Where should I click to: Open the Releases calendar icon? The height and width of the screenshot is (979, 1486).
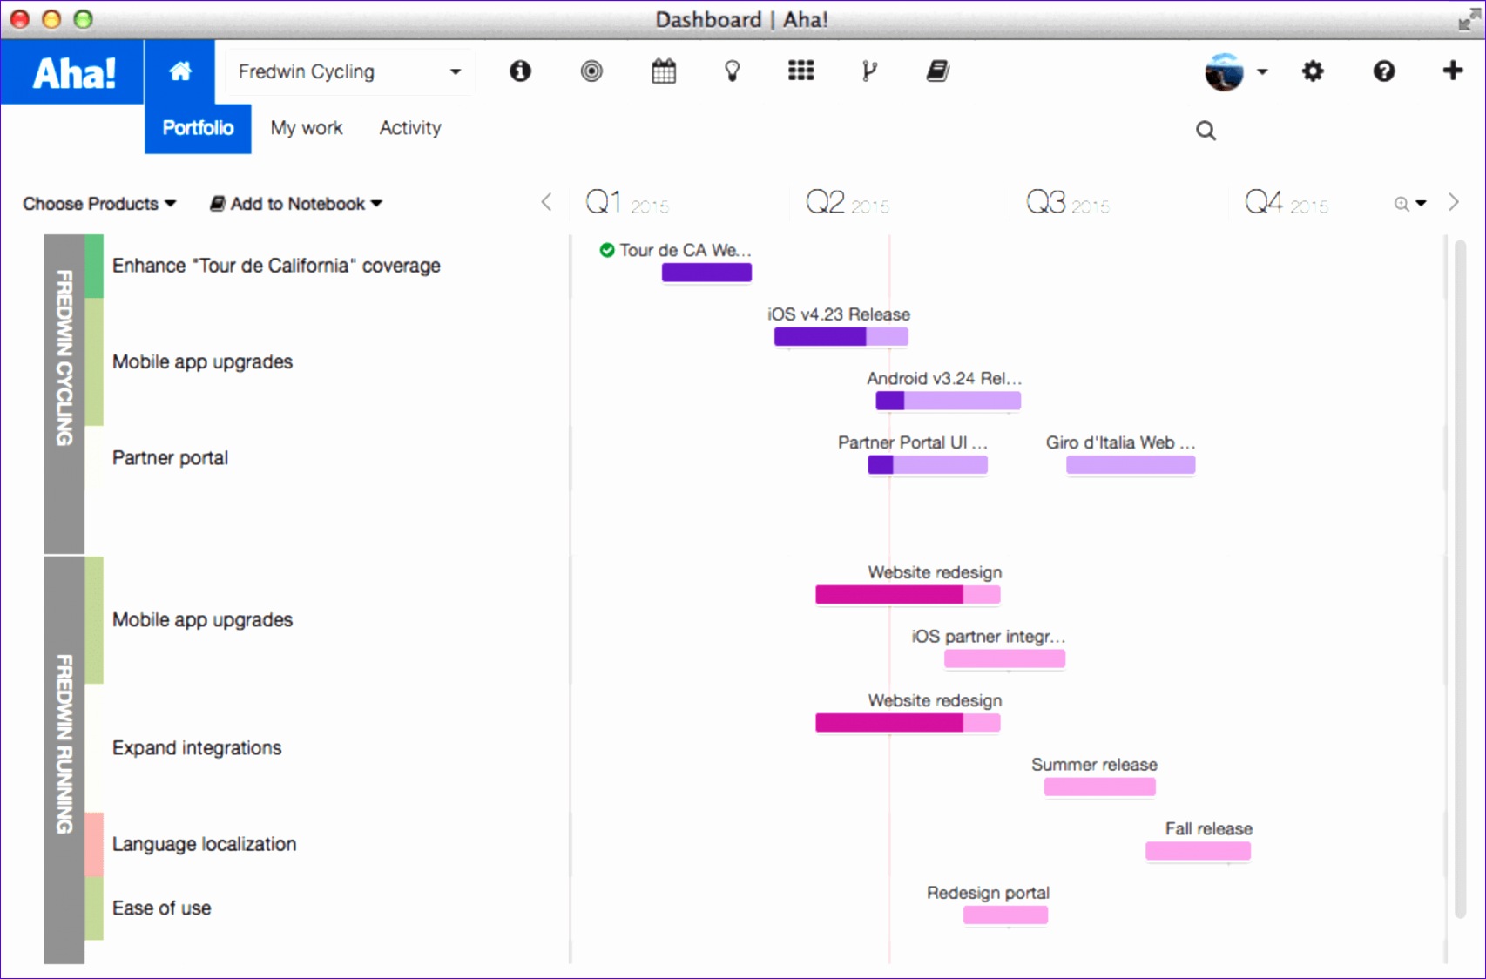(x=663, y=71)
